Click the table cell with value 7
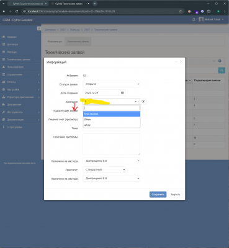This screenshot has height=248, width=229. click(209, 125)
